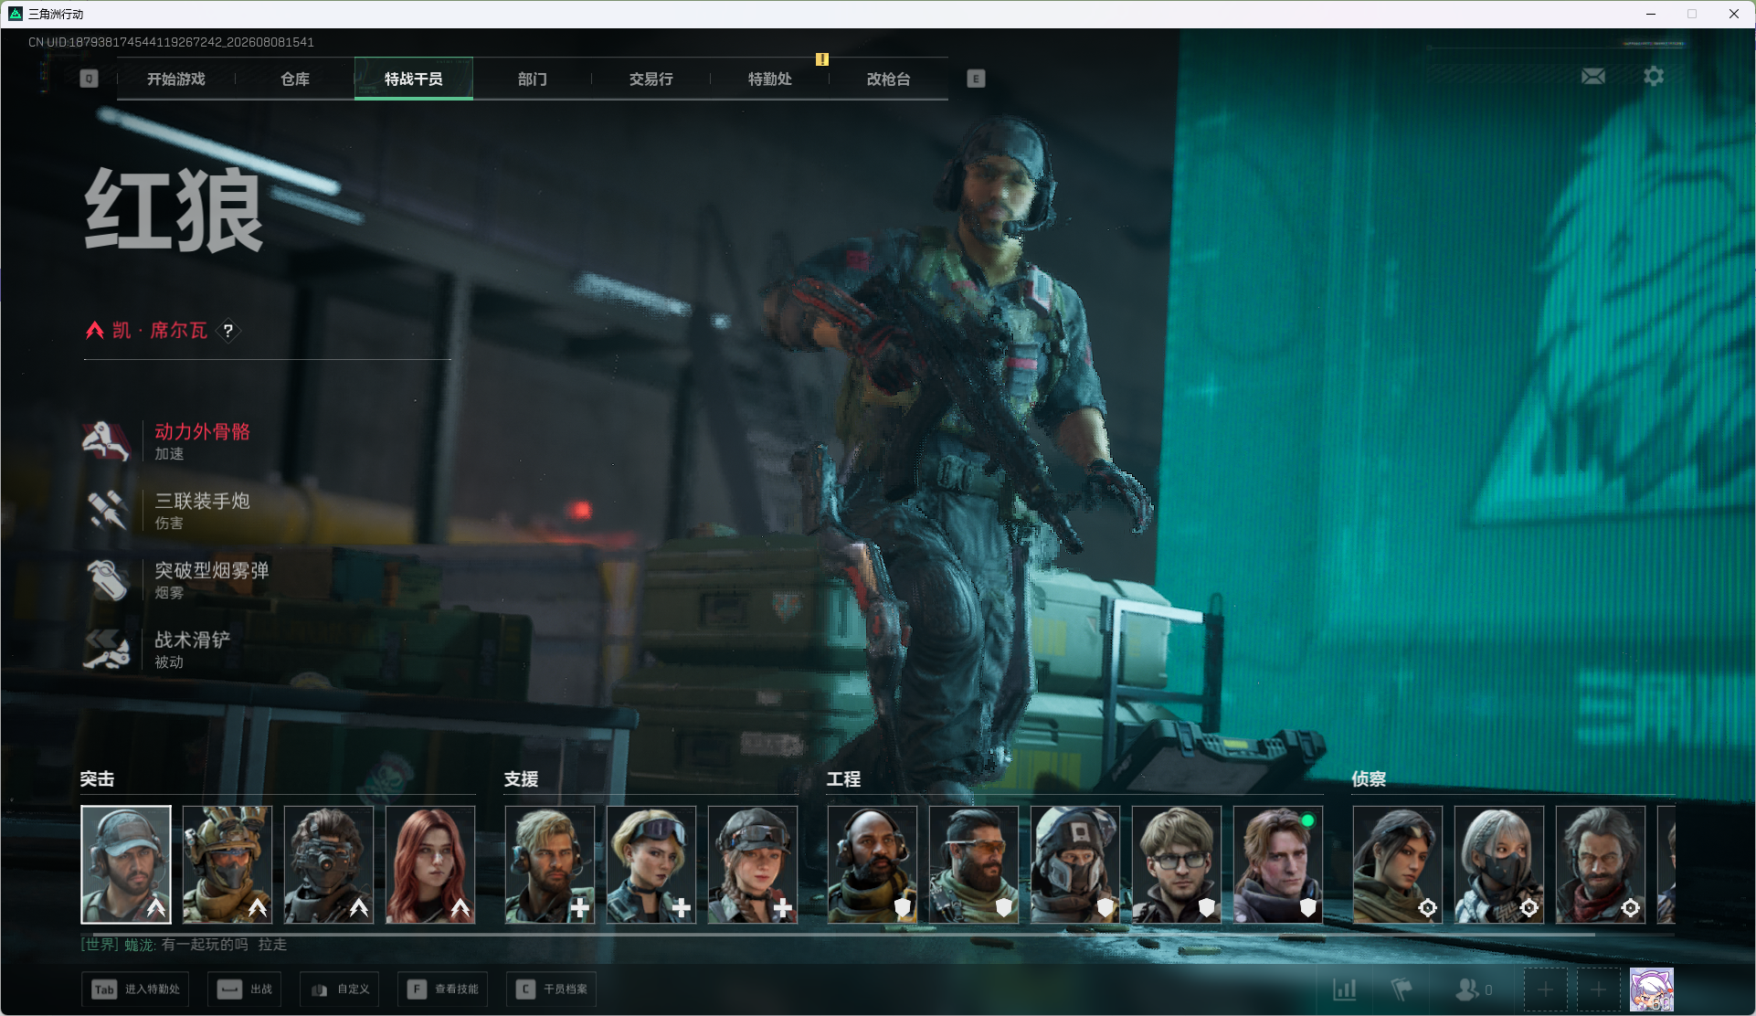Image resolution: width=1756 pixels, height=1016 pixels.
Task: Open the 干员档案 button
Action: point(551,990)
